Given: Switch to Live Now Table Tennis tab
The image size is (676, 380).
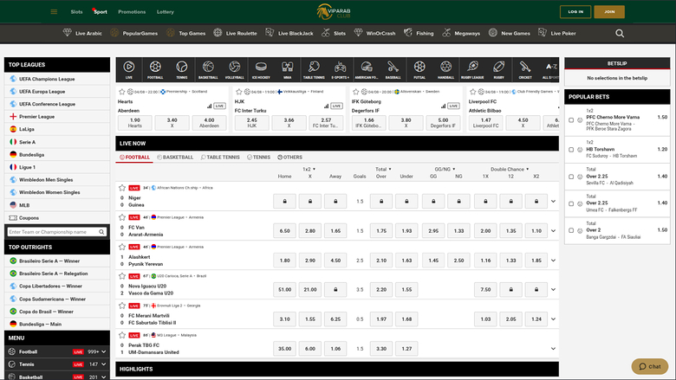Looking at the screenshot, I should coord(220,158).
